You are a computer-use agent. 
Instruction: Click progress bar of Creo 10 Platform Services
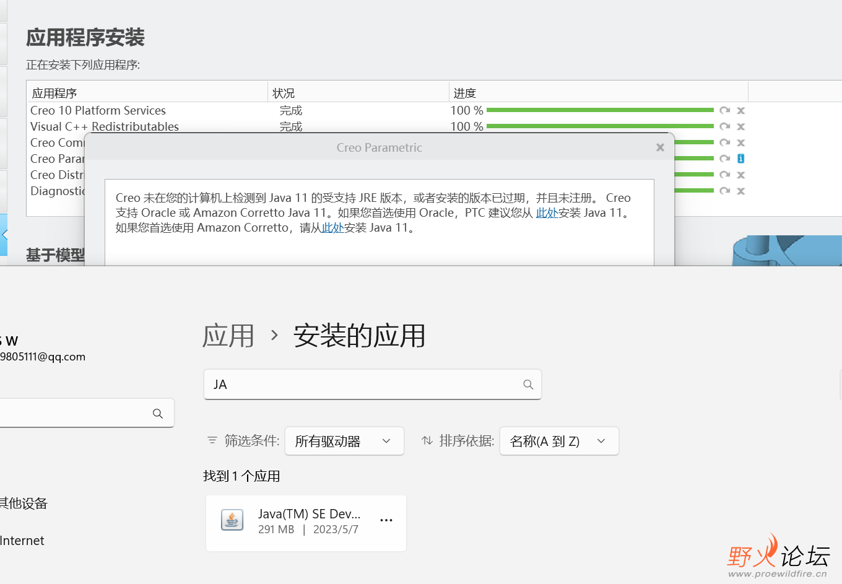[600, 110]
